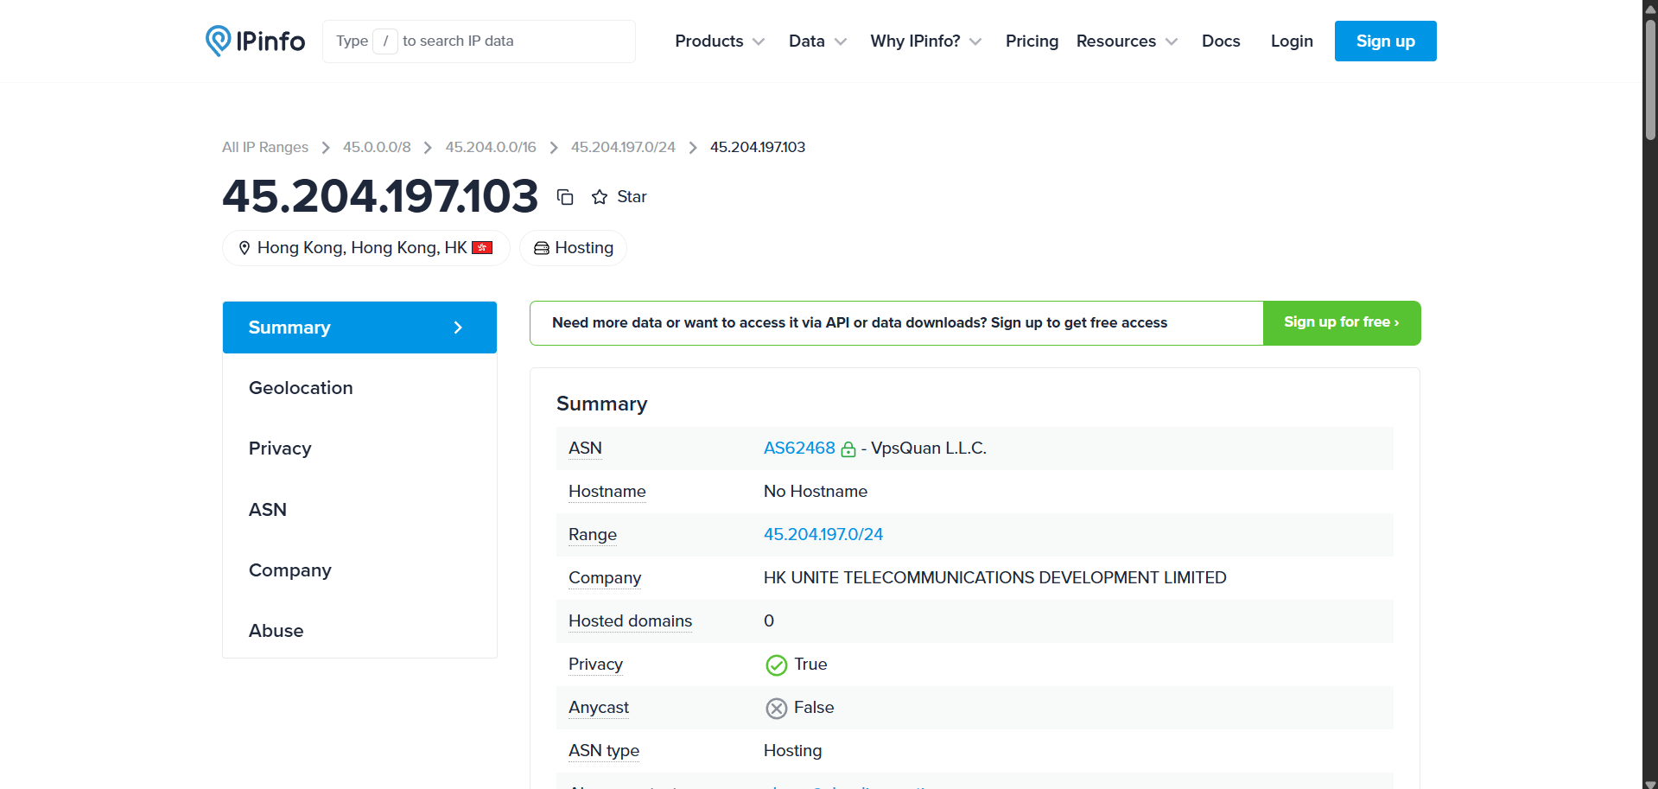This screenshot has width=1658, height=789.
Task: Open the AS62468 link
Action: pos(799,449)
